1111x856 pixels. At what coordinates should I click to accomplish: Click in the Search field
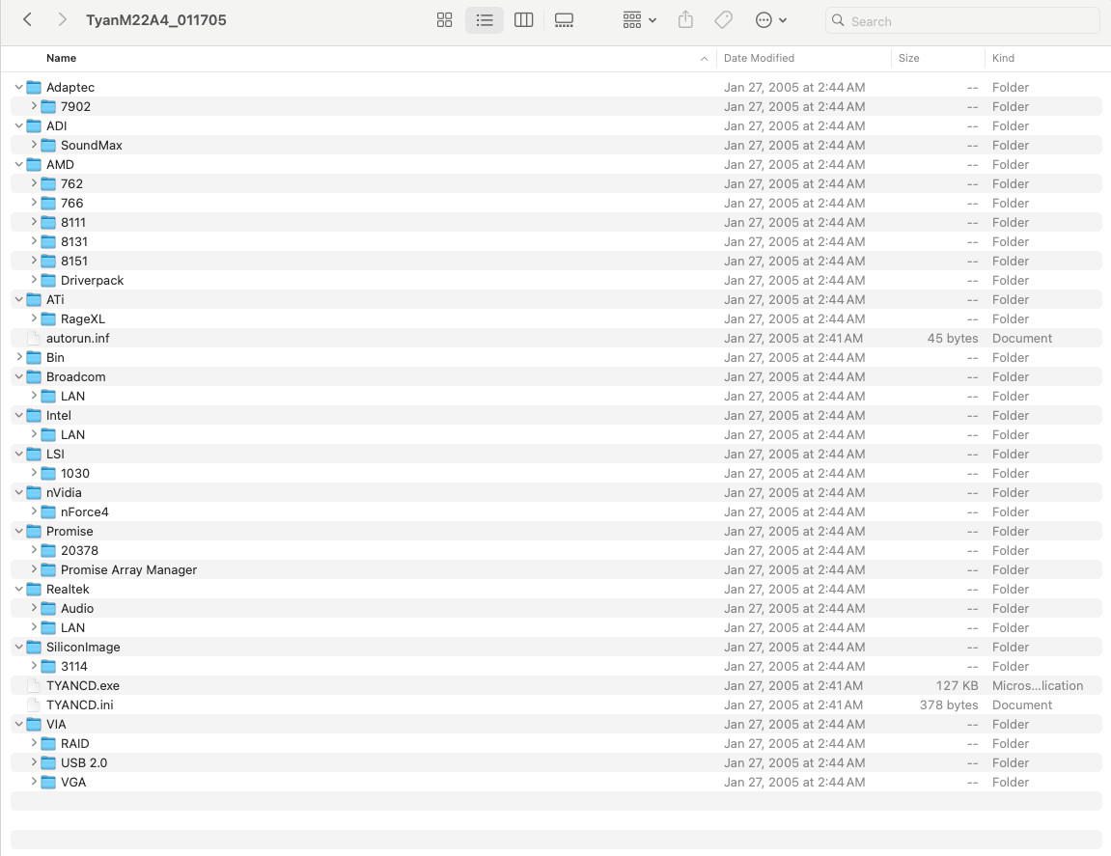(962, 20)
